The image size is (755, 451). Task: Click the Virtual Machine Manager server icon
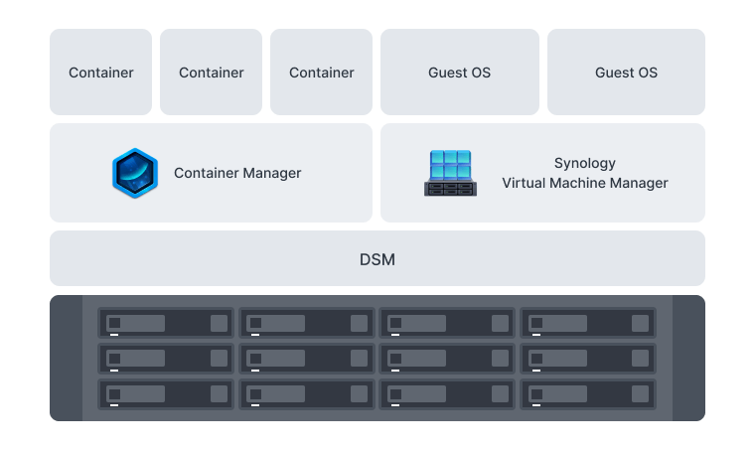449,173
